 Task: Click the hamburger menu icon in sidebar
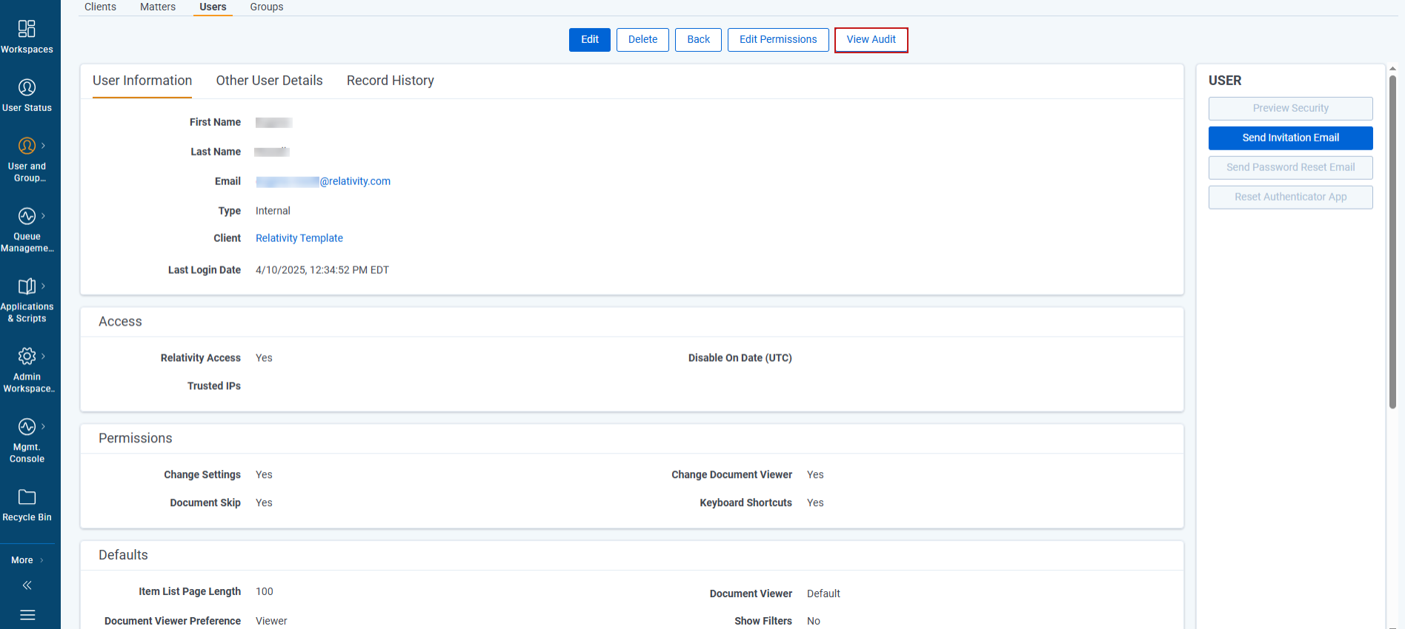27,615
